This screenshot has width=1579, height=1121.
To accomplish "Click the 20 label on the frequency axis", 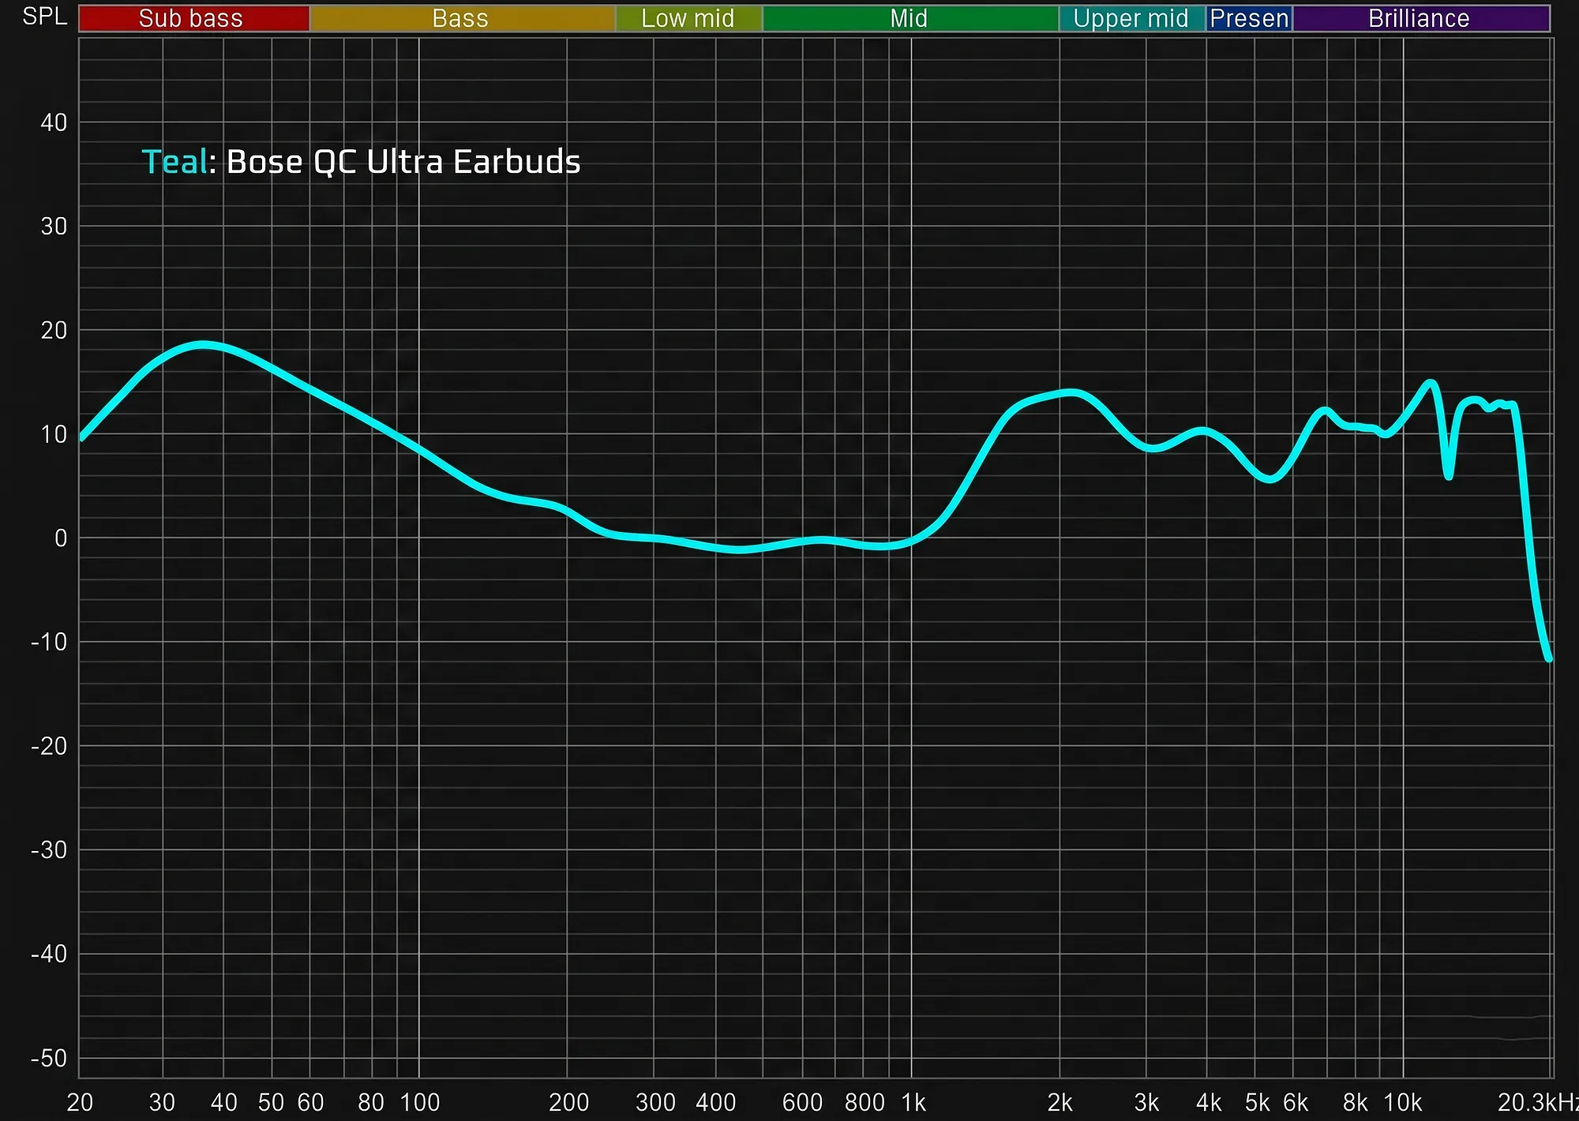I will point(80,1102).
